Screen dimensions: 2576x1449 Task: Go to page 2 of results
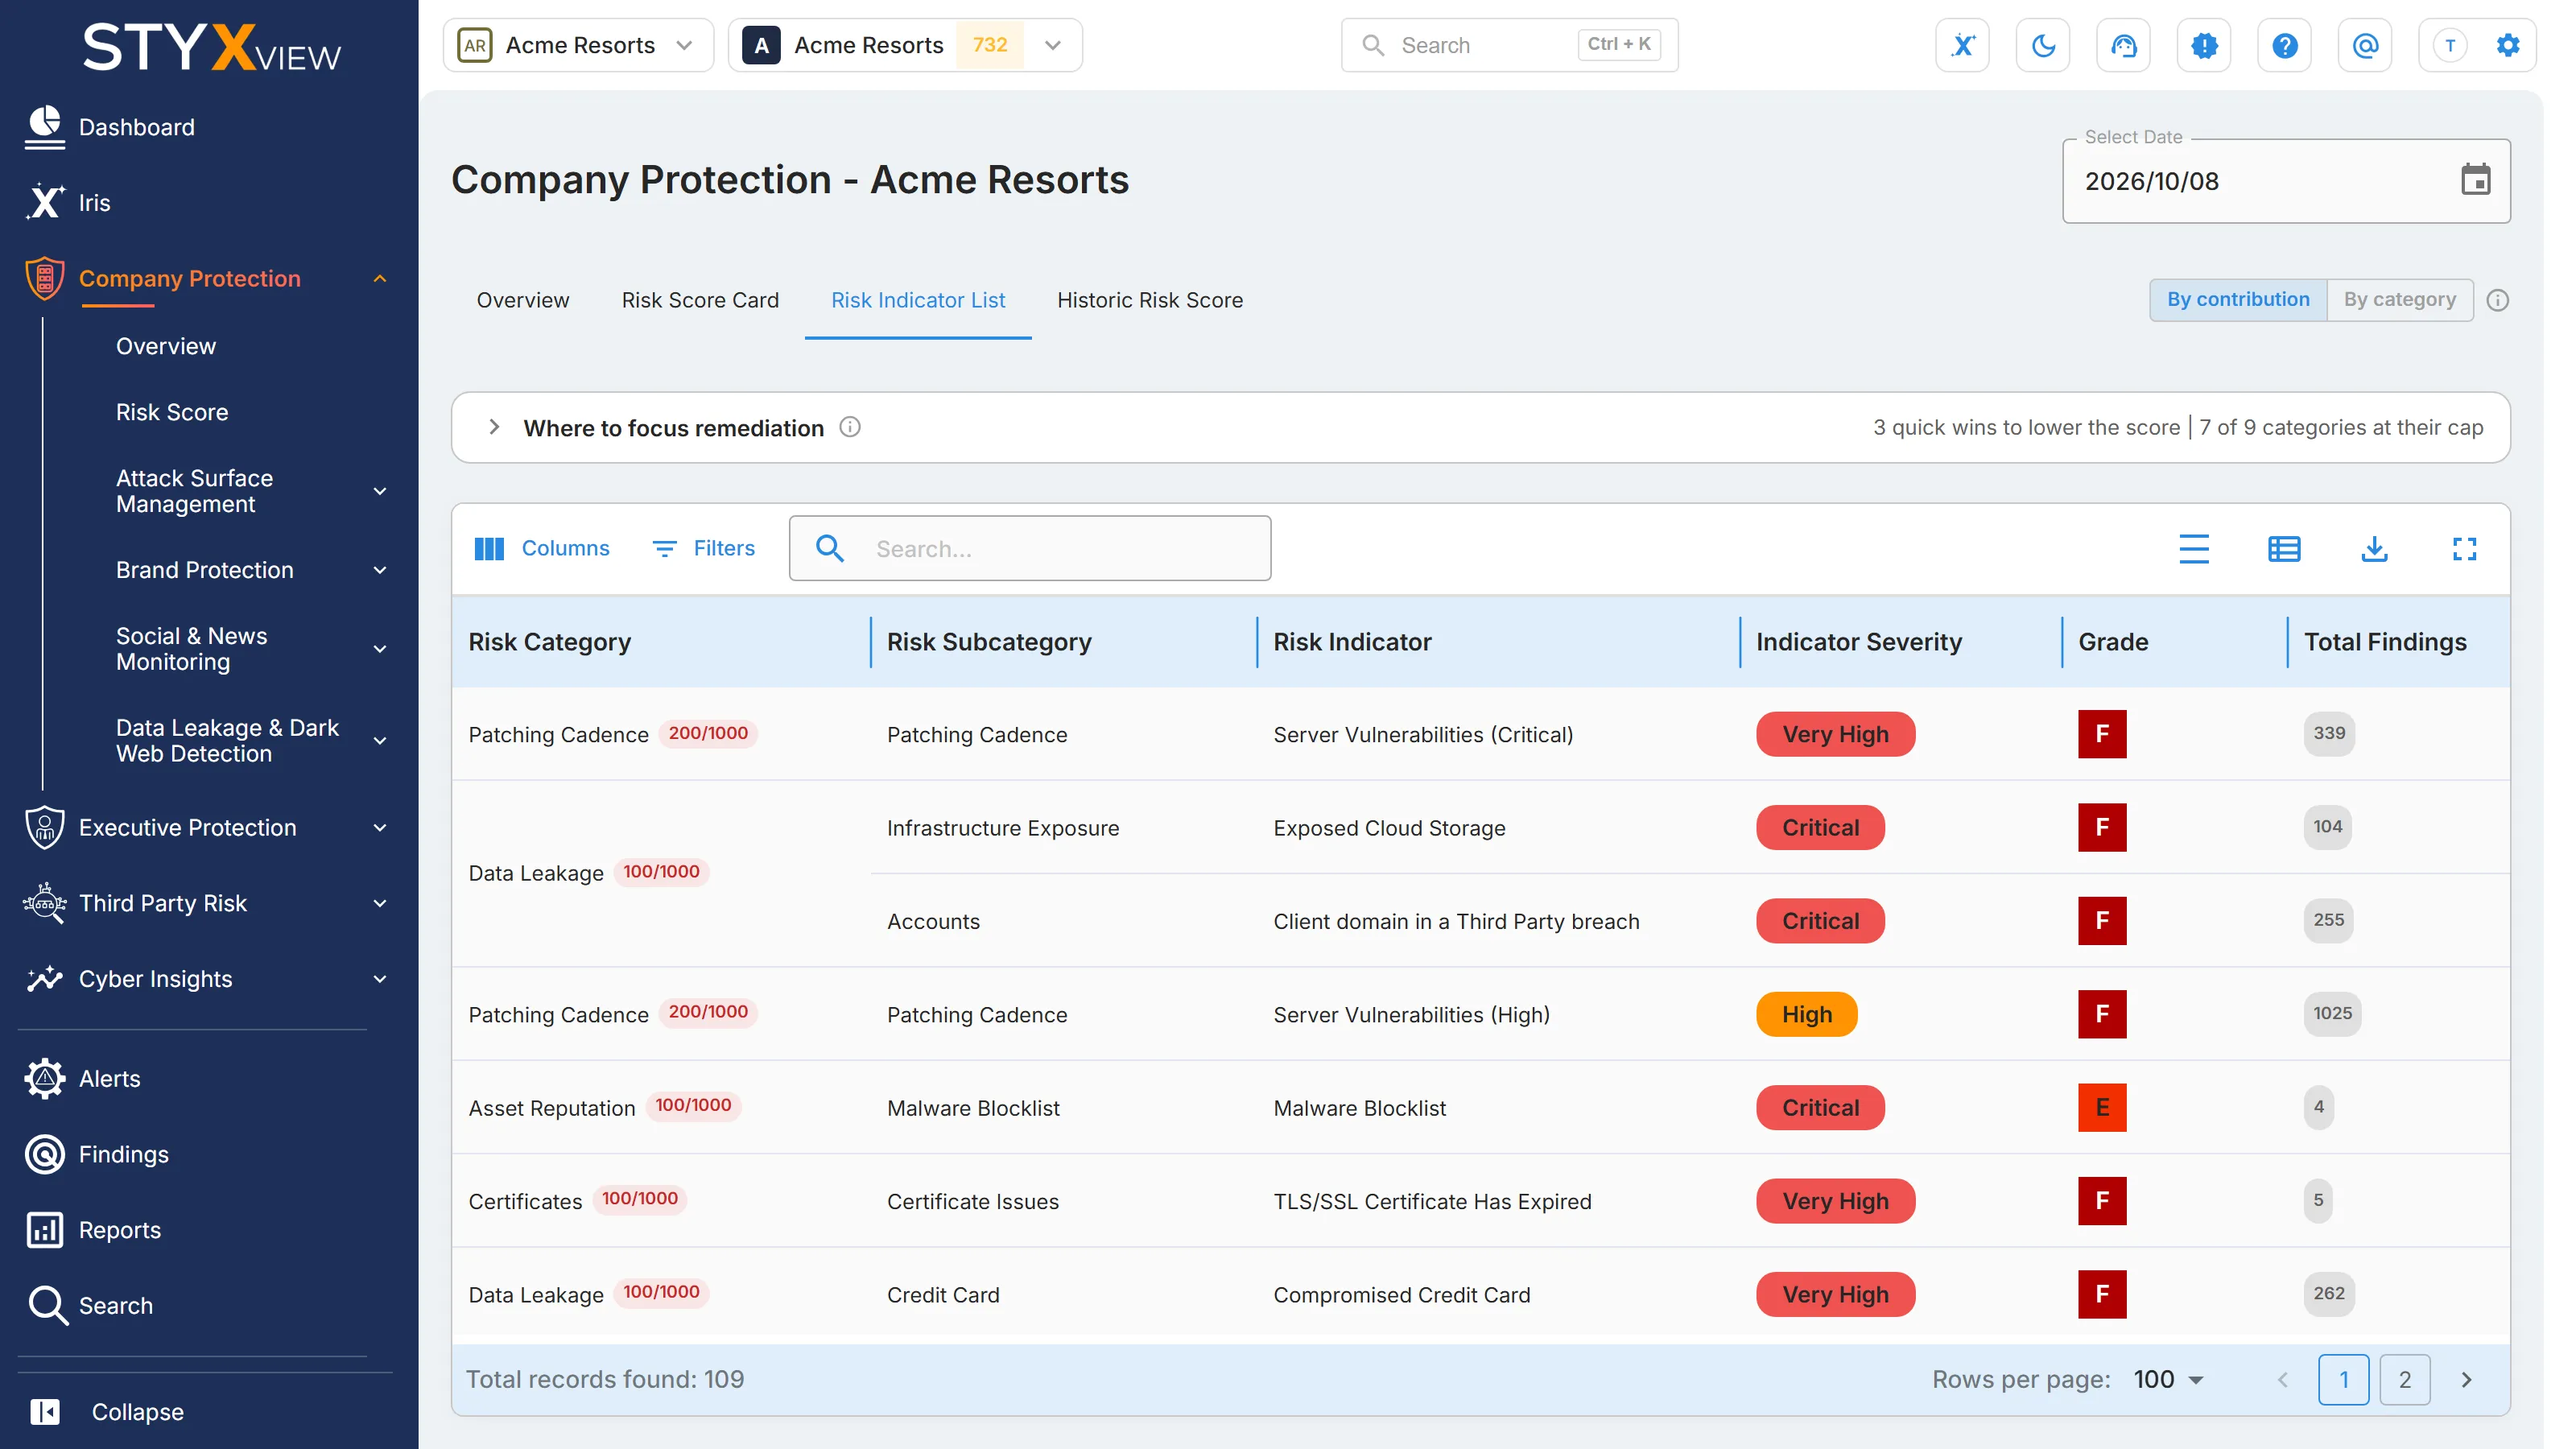[2405, 1379]
